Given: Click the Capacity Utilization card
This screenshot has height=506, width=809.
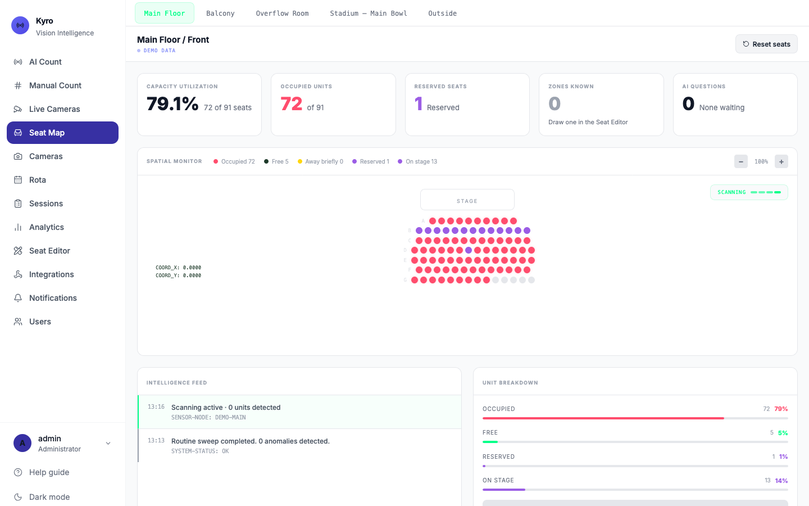Looking at the screenshot, I should click(199, 105).
